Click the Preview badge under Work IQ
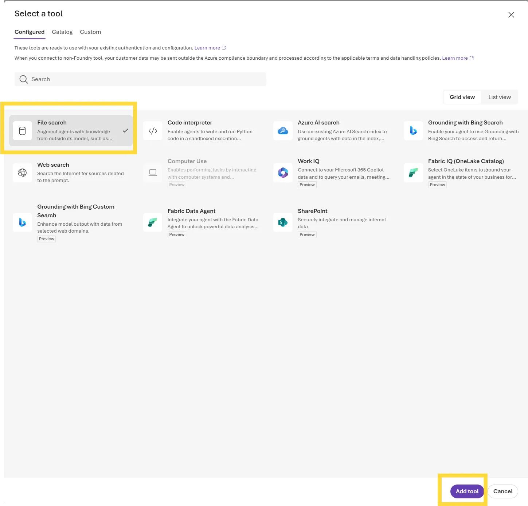The width and height of the screenshot is (528, 506). coord(307,185)
